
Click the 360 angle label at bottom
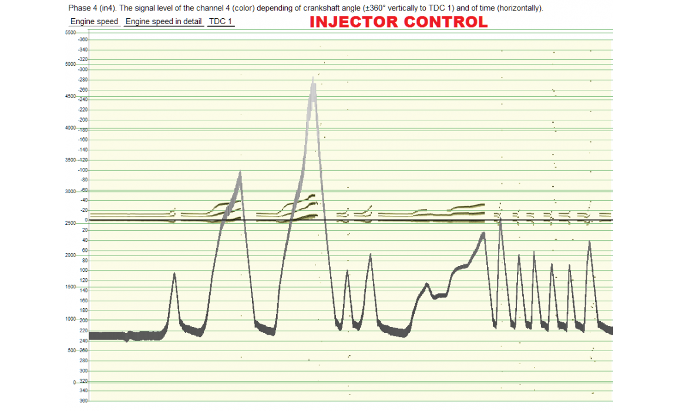tap(83, 400)
